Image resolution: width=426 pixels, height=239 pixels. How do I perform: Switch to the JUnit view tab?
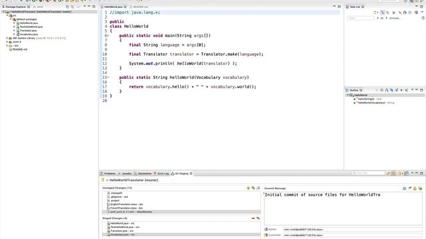click(39, 7)
